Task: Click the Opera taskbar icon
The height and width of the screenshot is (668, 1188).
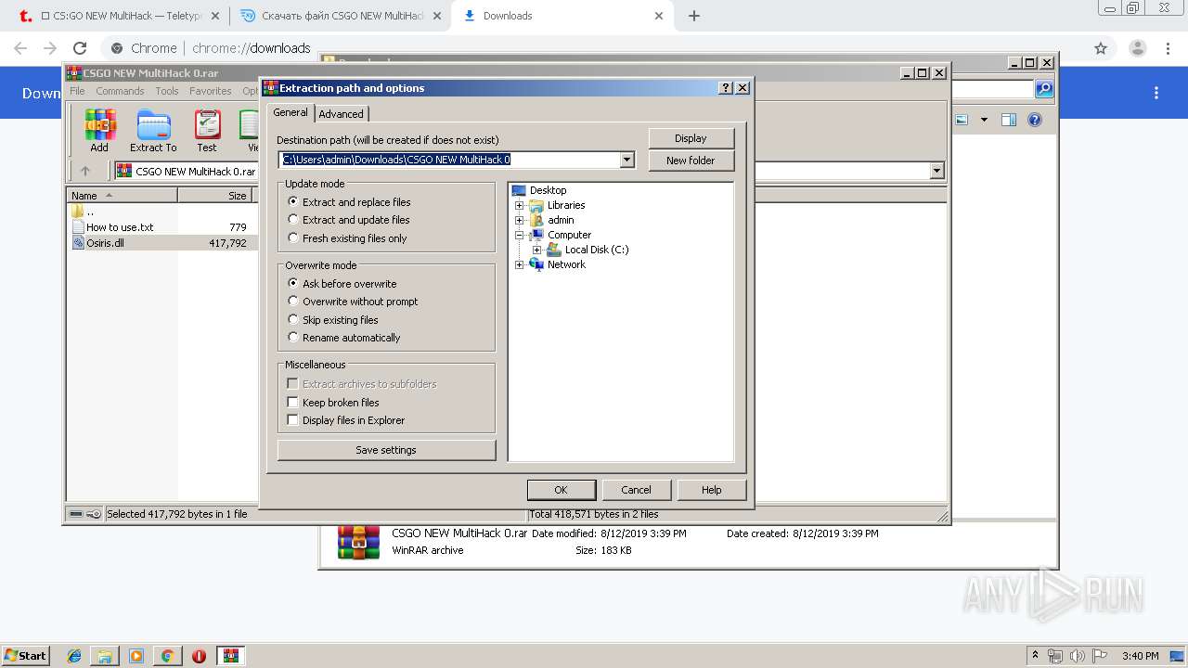Action: coord(199,656)
